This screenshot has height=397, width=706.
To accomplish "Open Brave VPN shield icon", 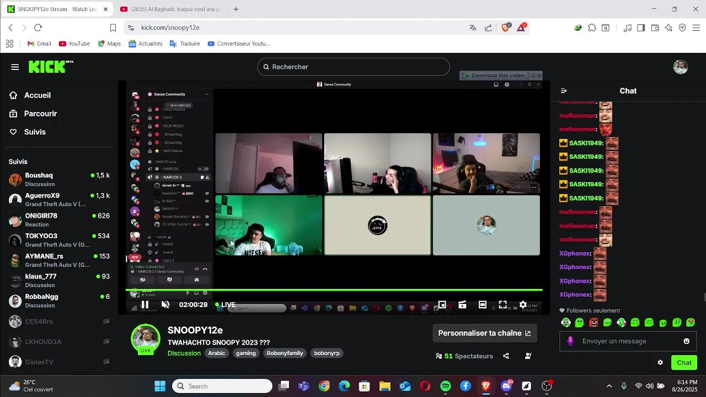I will point(682,28).
